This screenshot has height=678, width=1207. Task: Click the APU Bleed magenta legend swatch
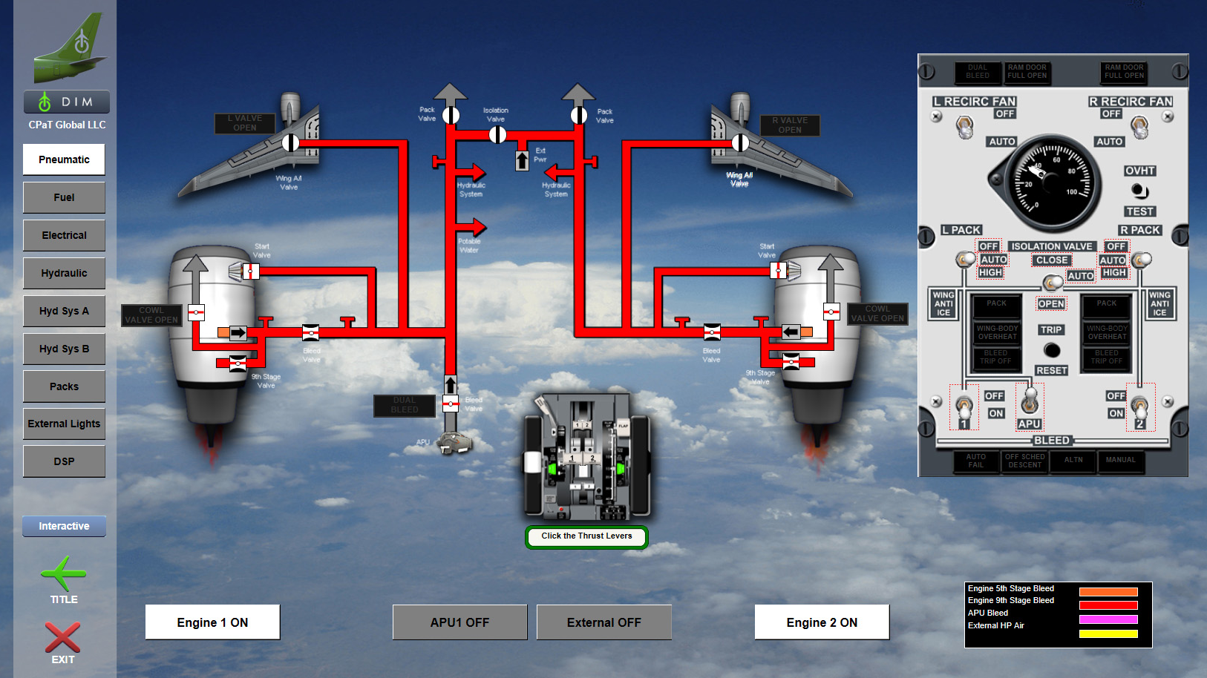[x=1108, y=619]
